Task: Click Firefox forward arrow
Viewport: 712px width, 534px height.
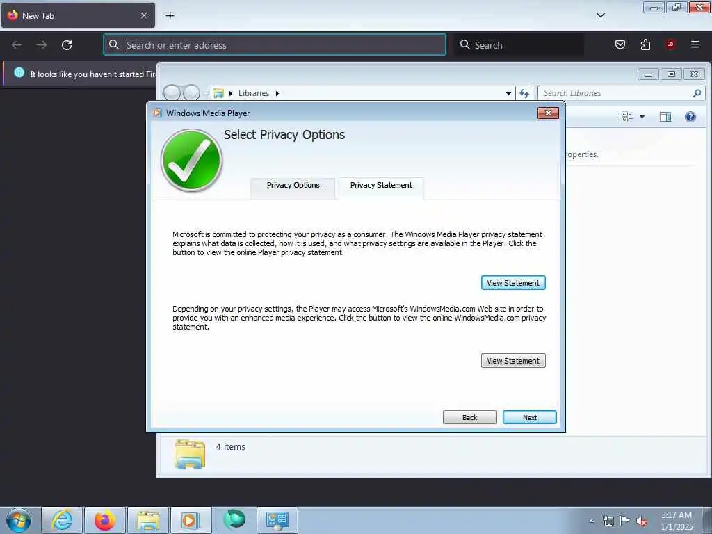Action: pos(42,45)
